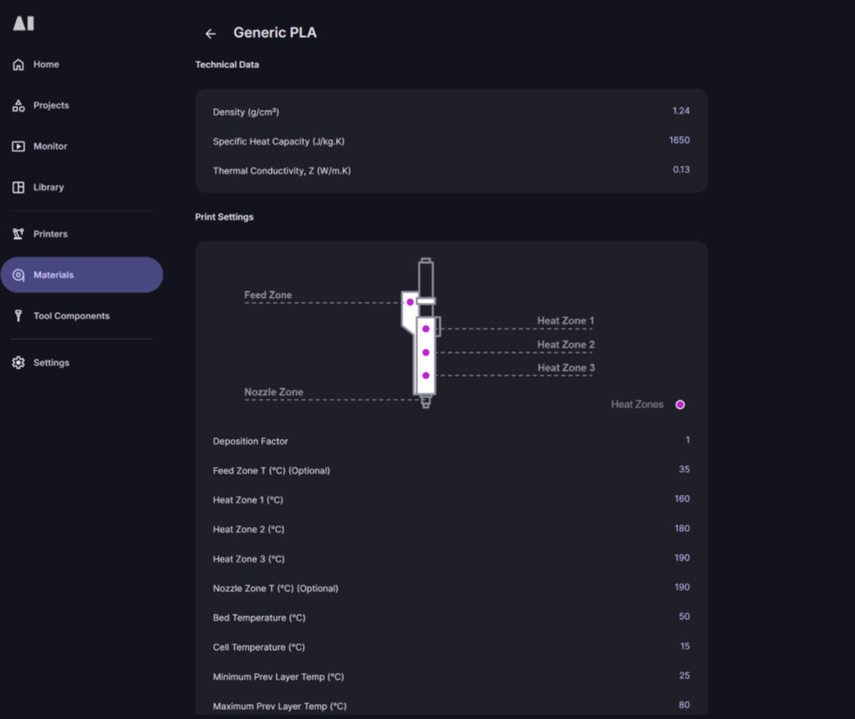Click the Heat Zones magenta color swatch

[x=680, y=404]
